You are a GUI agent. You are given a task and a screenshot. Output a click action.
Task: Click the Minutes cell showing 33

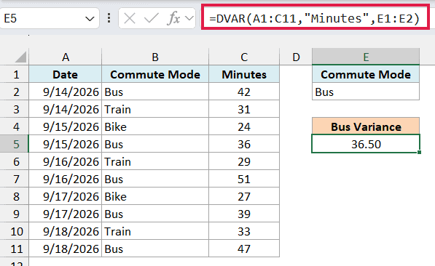tap(244, 231)
